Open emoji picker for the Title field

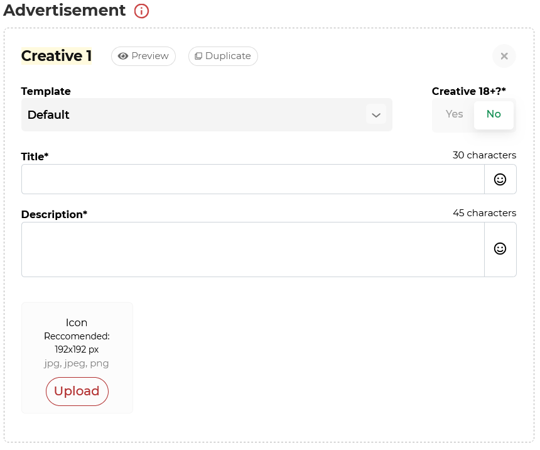pyautogui.click(x=500, y=180)
